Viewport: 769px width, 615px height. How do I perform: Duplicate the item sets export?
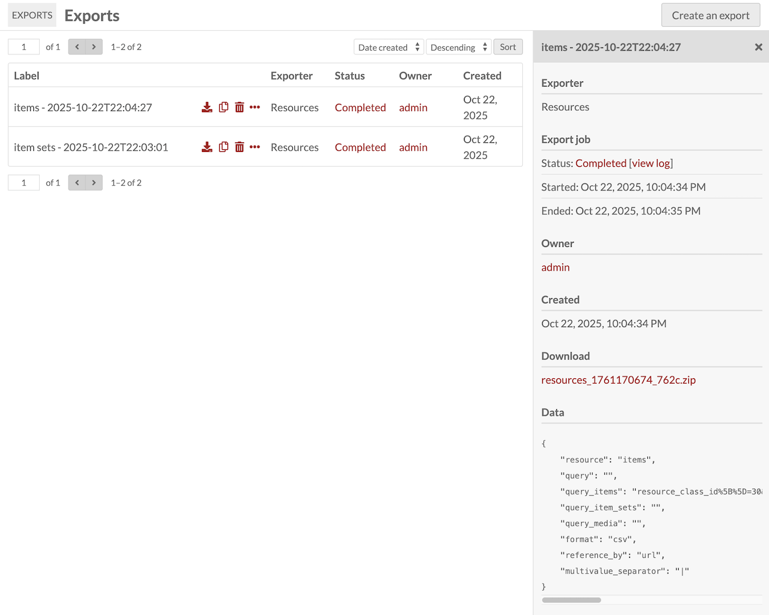pyautogui.click(x=223, y=147)
